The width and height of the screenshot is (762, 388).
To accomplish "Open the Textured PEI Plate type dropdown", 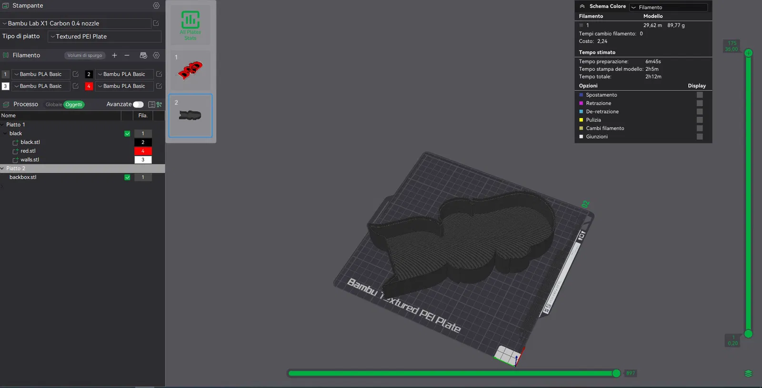I will [x=105, y=37].
